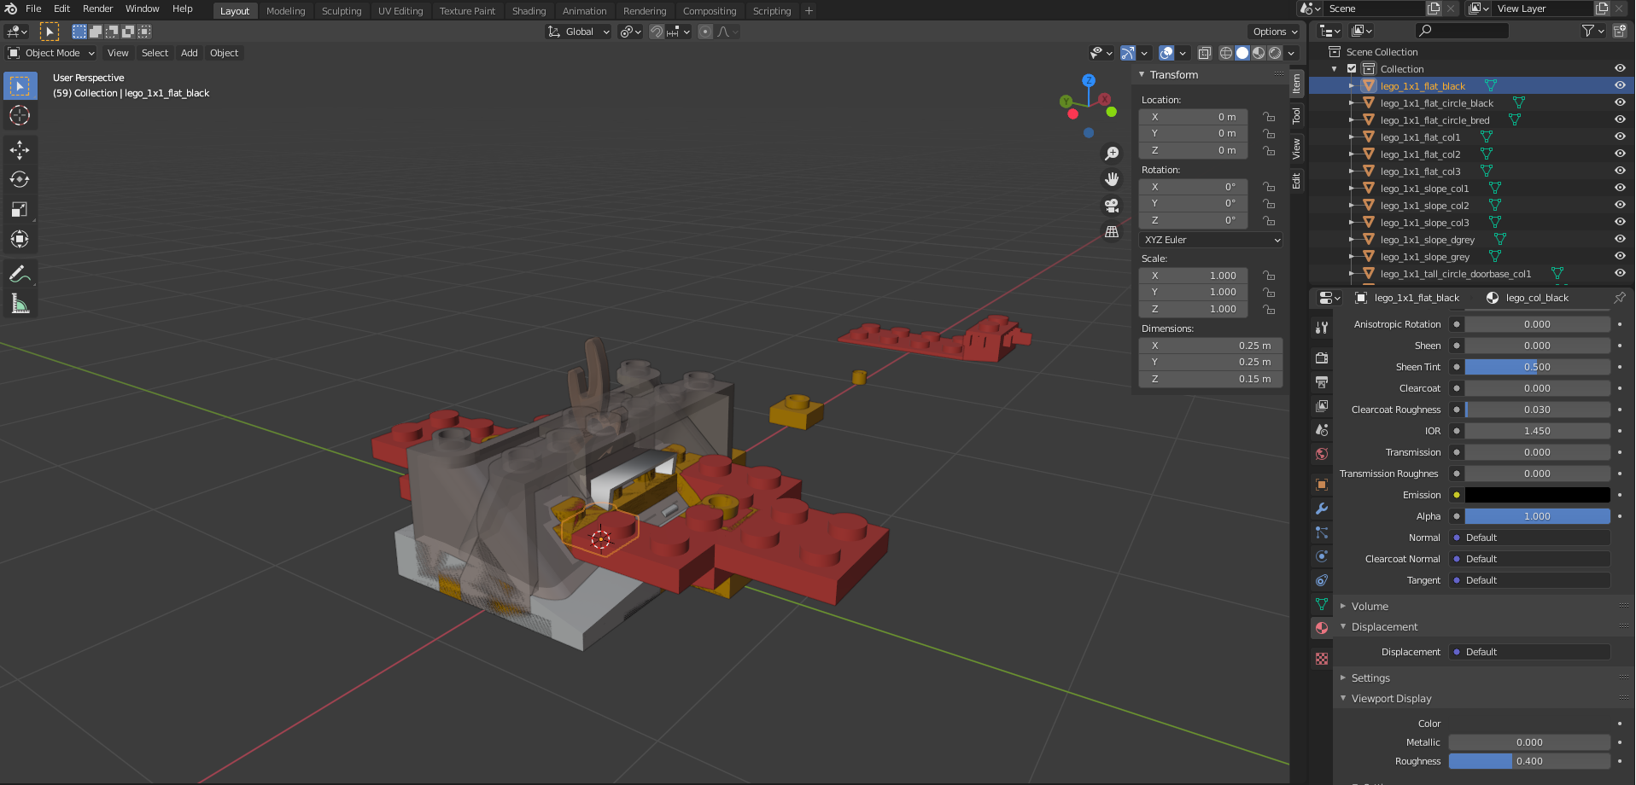Uncheck the Collection checkbox in outliner
The width and height of the screenshot is (1636, 785).
1352,69
